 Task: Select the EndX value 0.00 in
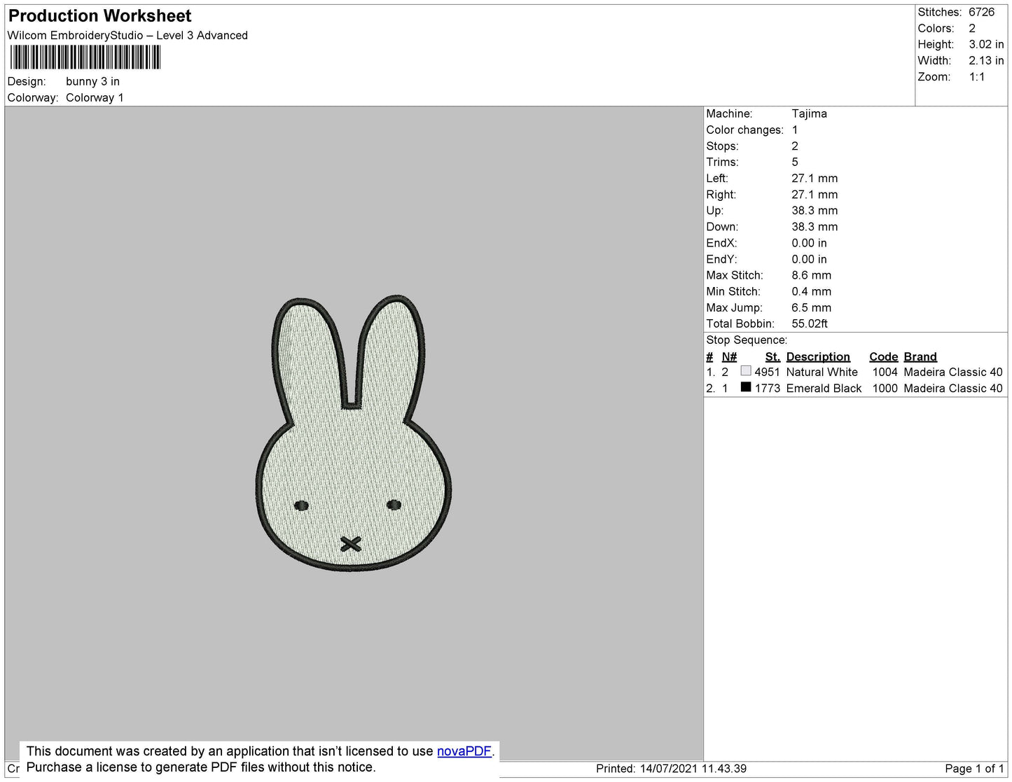pyautogui.click(x=809, y=243)
